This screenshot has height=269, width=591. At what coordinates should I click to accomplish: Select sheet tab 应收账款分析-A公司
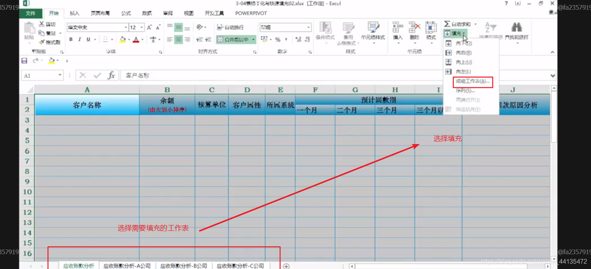127,266
